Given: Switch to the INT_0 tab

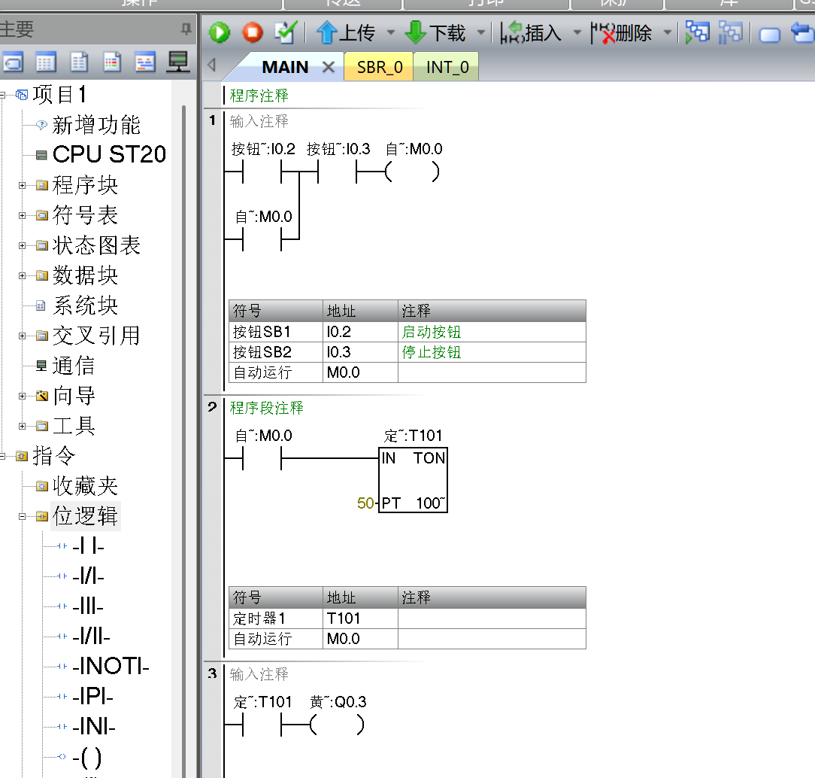Looking at the screenshot, I should pos(447,67).
